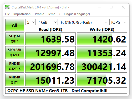Run all benchmarks with the All button
This screenshot has height=99, width=132.
15,25
